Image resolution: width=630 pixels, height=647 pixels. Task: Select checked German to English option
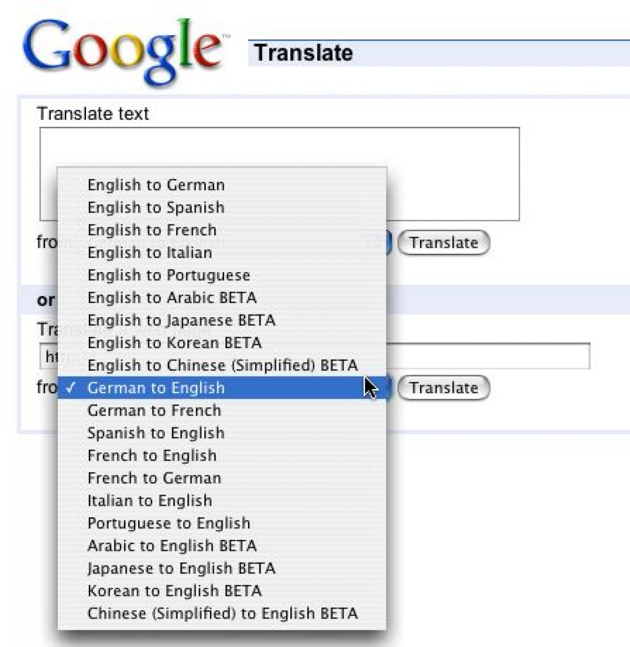click(x=156, y=388)
